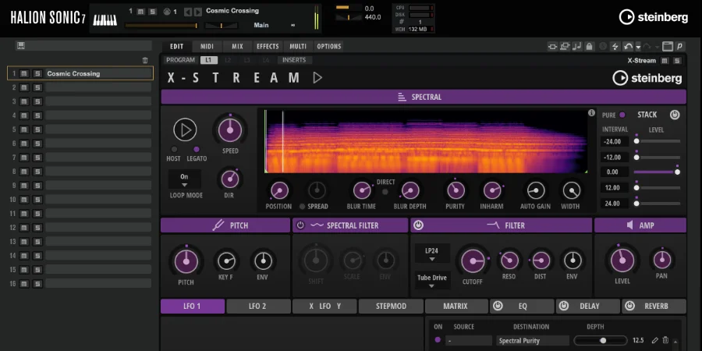Click the trash icon above the slot rack
Image resolution: width=702 pixels, height=351 pixels.
(x=144, y=60)
